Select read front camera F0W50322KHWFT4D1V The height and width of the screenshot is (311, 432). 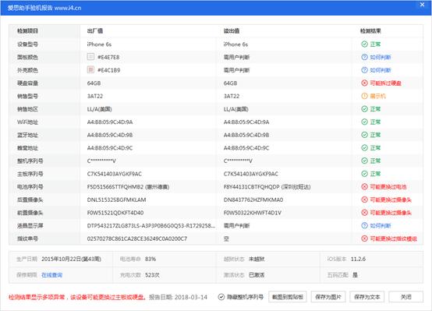253,213
